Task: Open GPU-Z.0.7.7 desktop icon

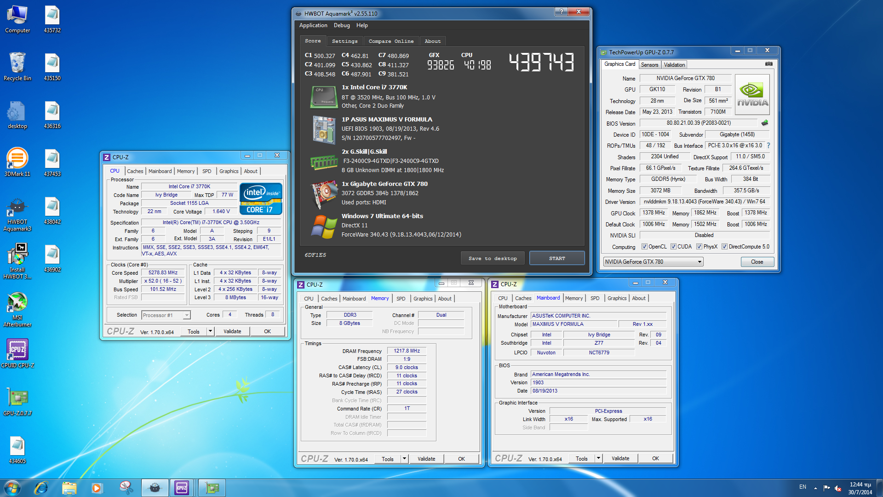Action: point(17,402)
